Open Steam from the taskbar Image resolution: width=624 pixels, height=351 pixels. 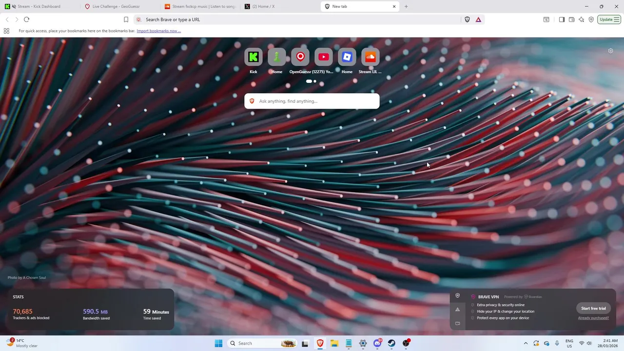(391, 343)
